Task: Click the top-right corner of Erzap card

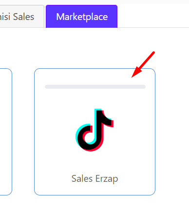Action: tap(153, 71)
